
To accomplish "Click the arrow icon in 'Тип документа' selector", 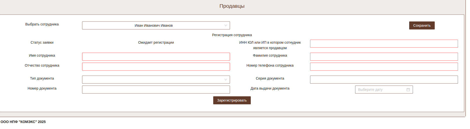I will coord(225,80).
